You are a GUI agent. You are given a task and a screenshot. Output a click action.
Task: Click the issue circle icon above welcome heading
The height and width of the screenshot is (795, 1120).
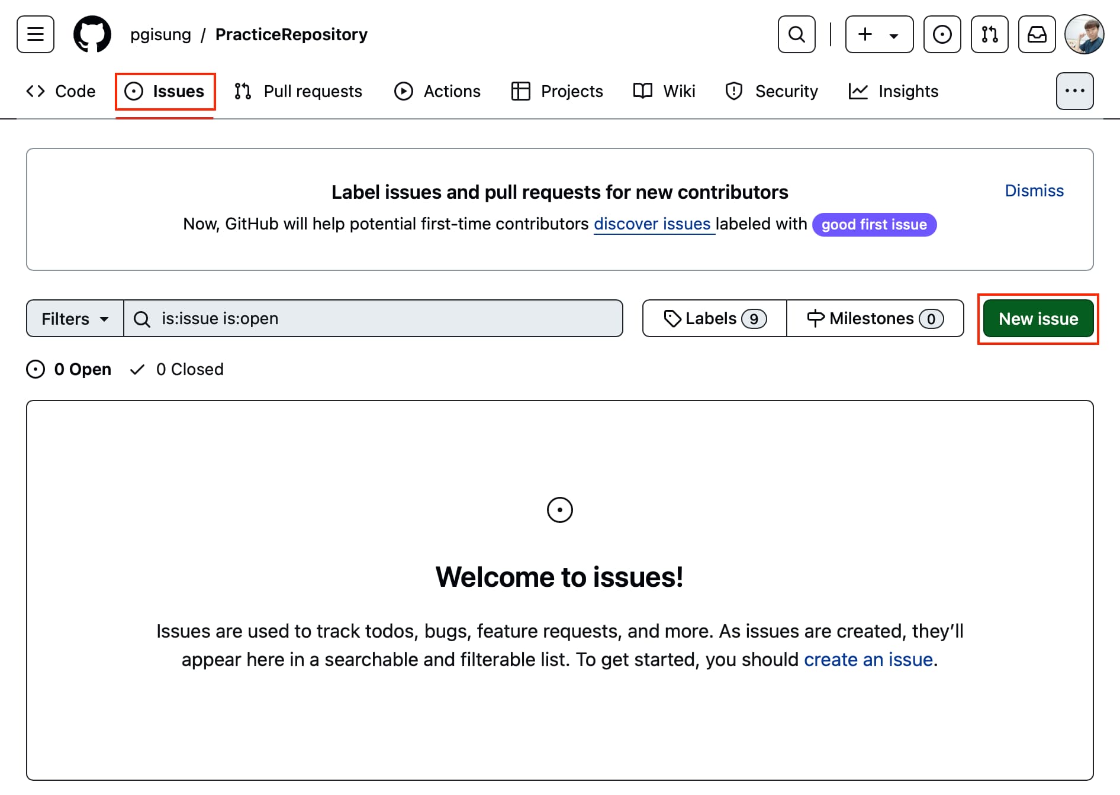[559, 510]
